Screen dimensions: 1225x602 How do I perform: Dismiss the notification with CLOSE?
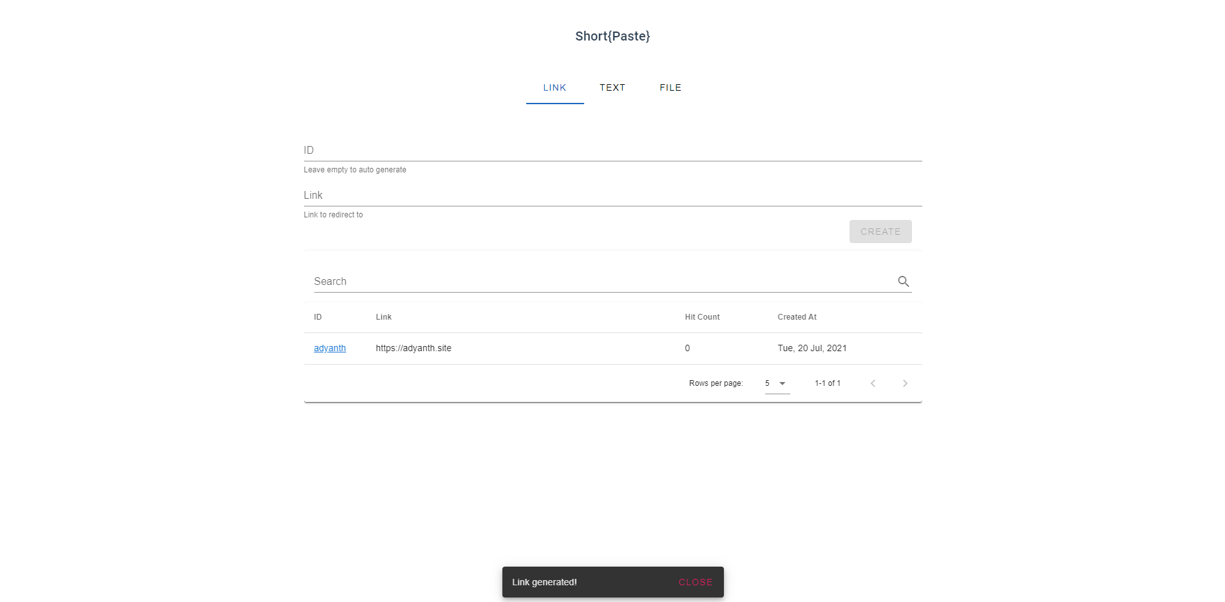coord(695,582)
